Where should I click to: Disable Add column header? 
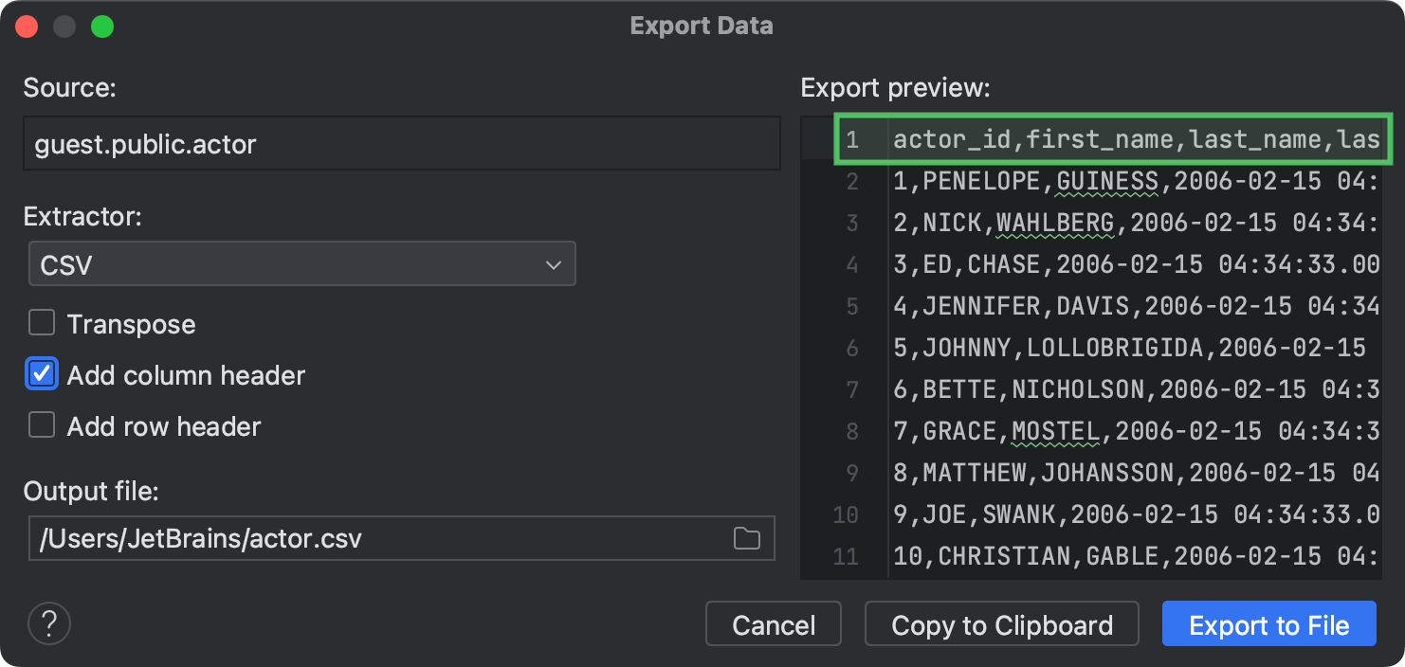point(42,373)
